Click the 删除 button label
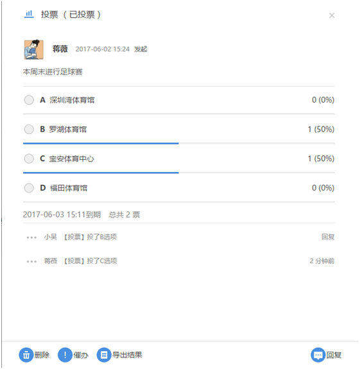The image size is (360, 369). 42,355
